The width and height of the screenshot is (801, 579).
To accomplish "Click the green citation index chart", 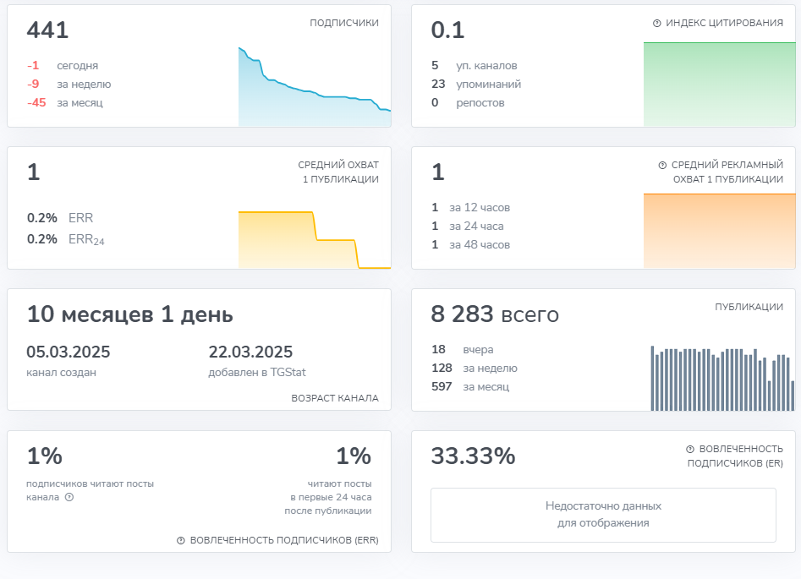I will coord(719,85).
